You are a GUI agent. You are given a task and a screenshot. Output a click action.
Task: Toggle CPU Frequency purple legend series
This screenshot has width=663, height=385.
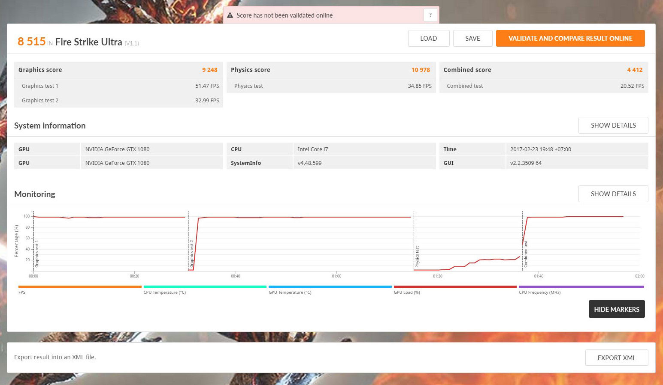(581, 287)
